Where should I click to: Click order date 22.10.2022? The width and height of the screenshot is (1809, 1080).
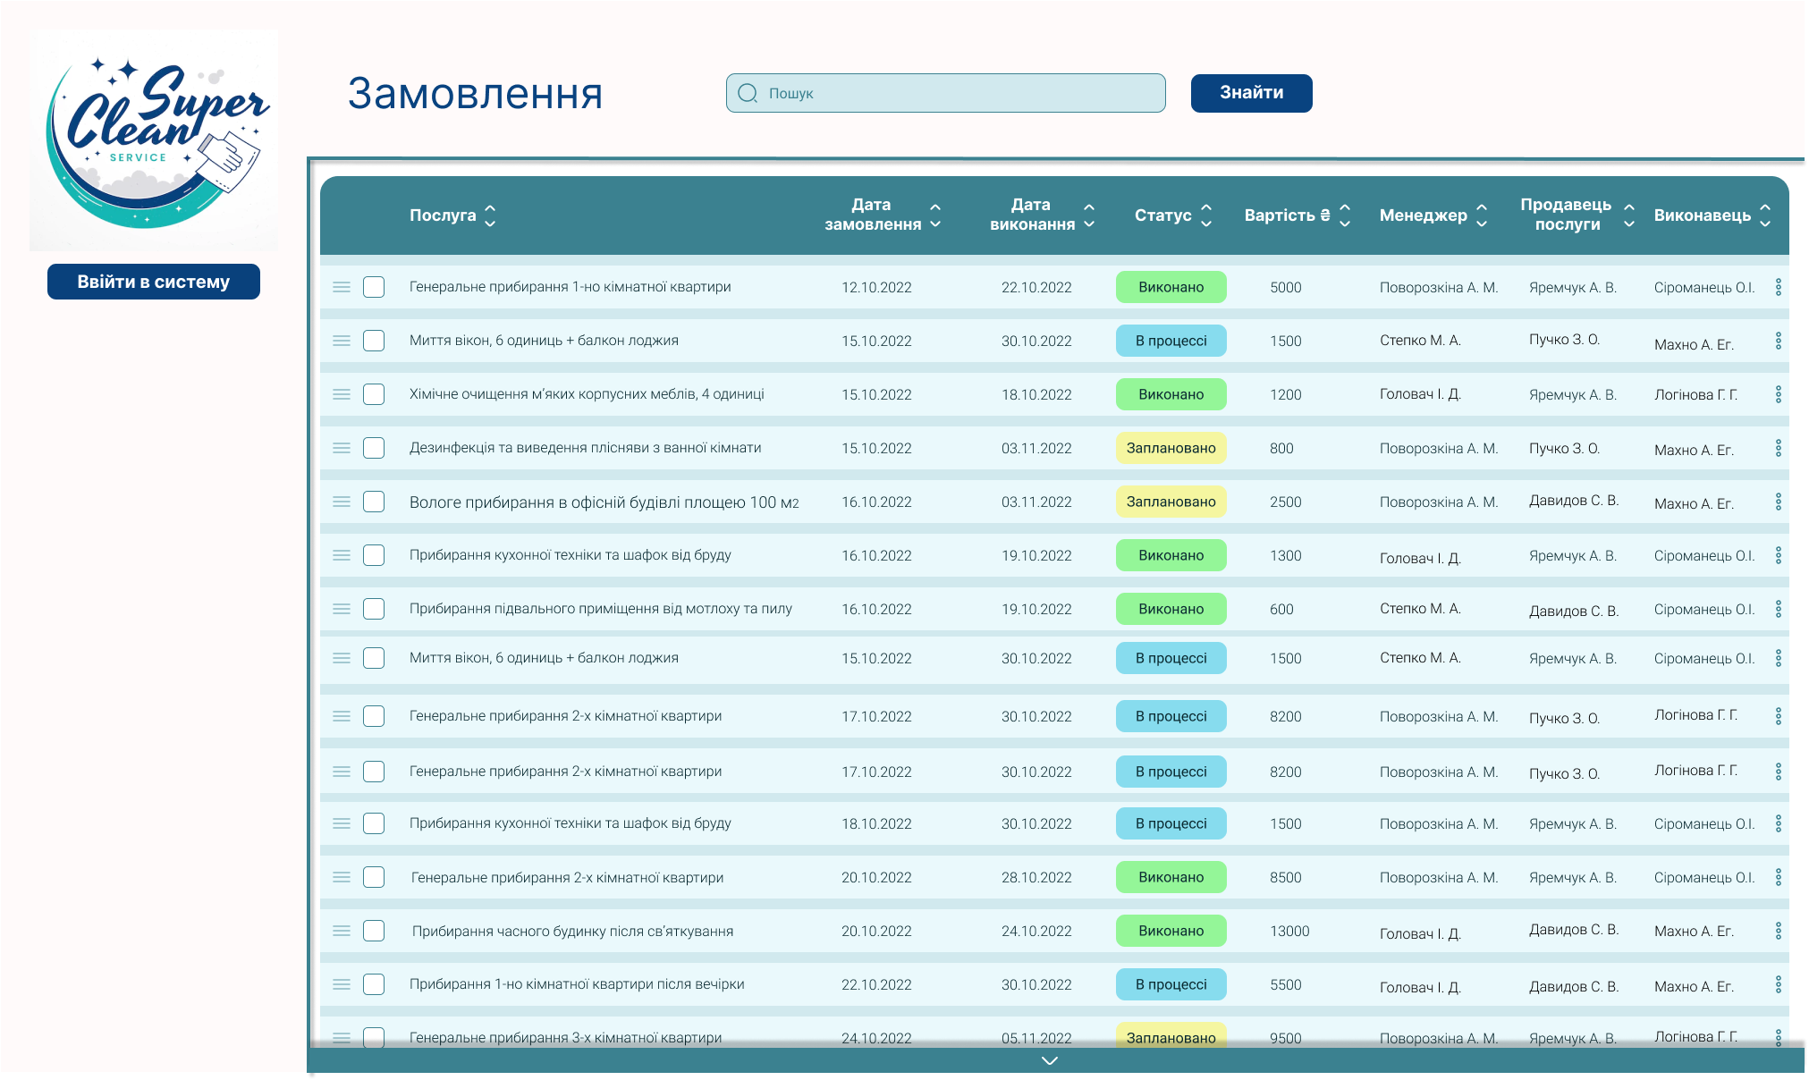pos(876,984)
